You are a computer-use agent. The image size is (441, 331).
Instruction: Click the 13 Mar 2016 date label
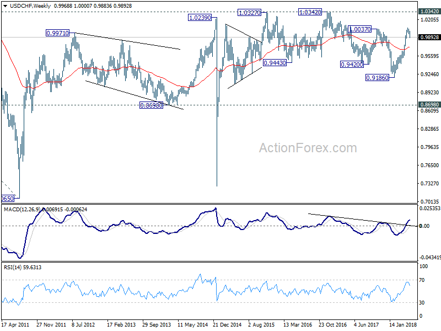pyautogui.click(x=298, y=325)
